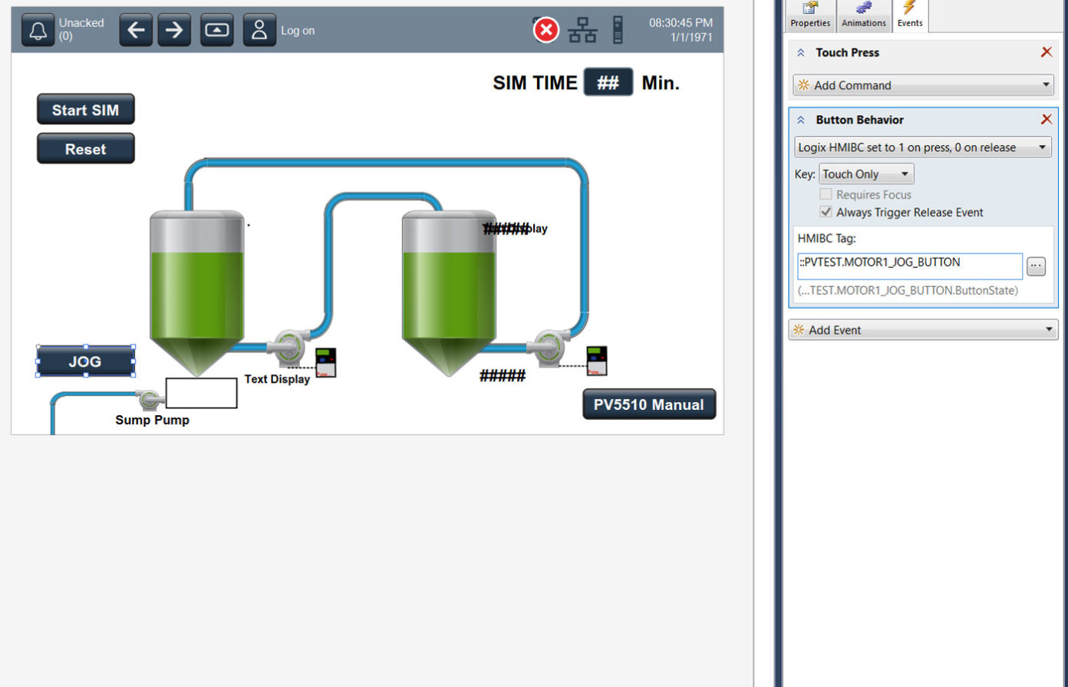This screenshot has width=1068, height=687.
Task: Open the Add Command dropdown
Action: click(923, 85)
